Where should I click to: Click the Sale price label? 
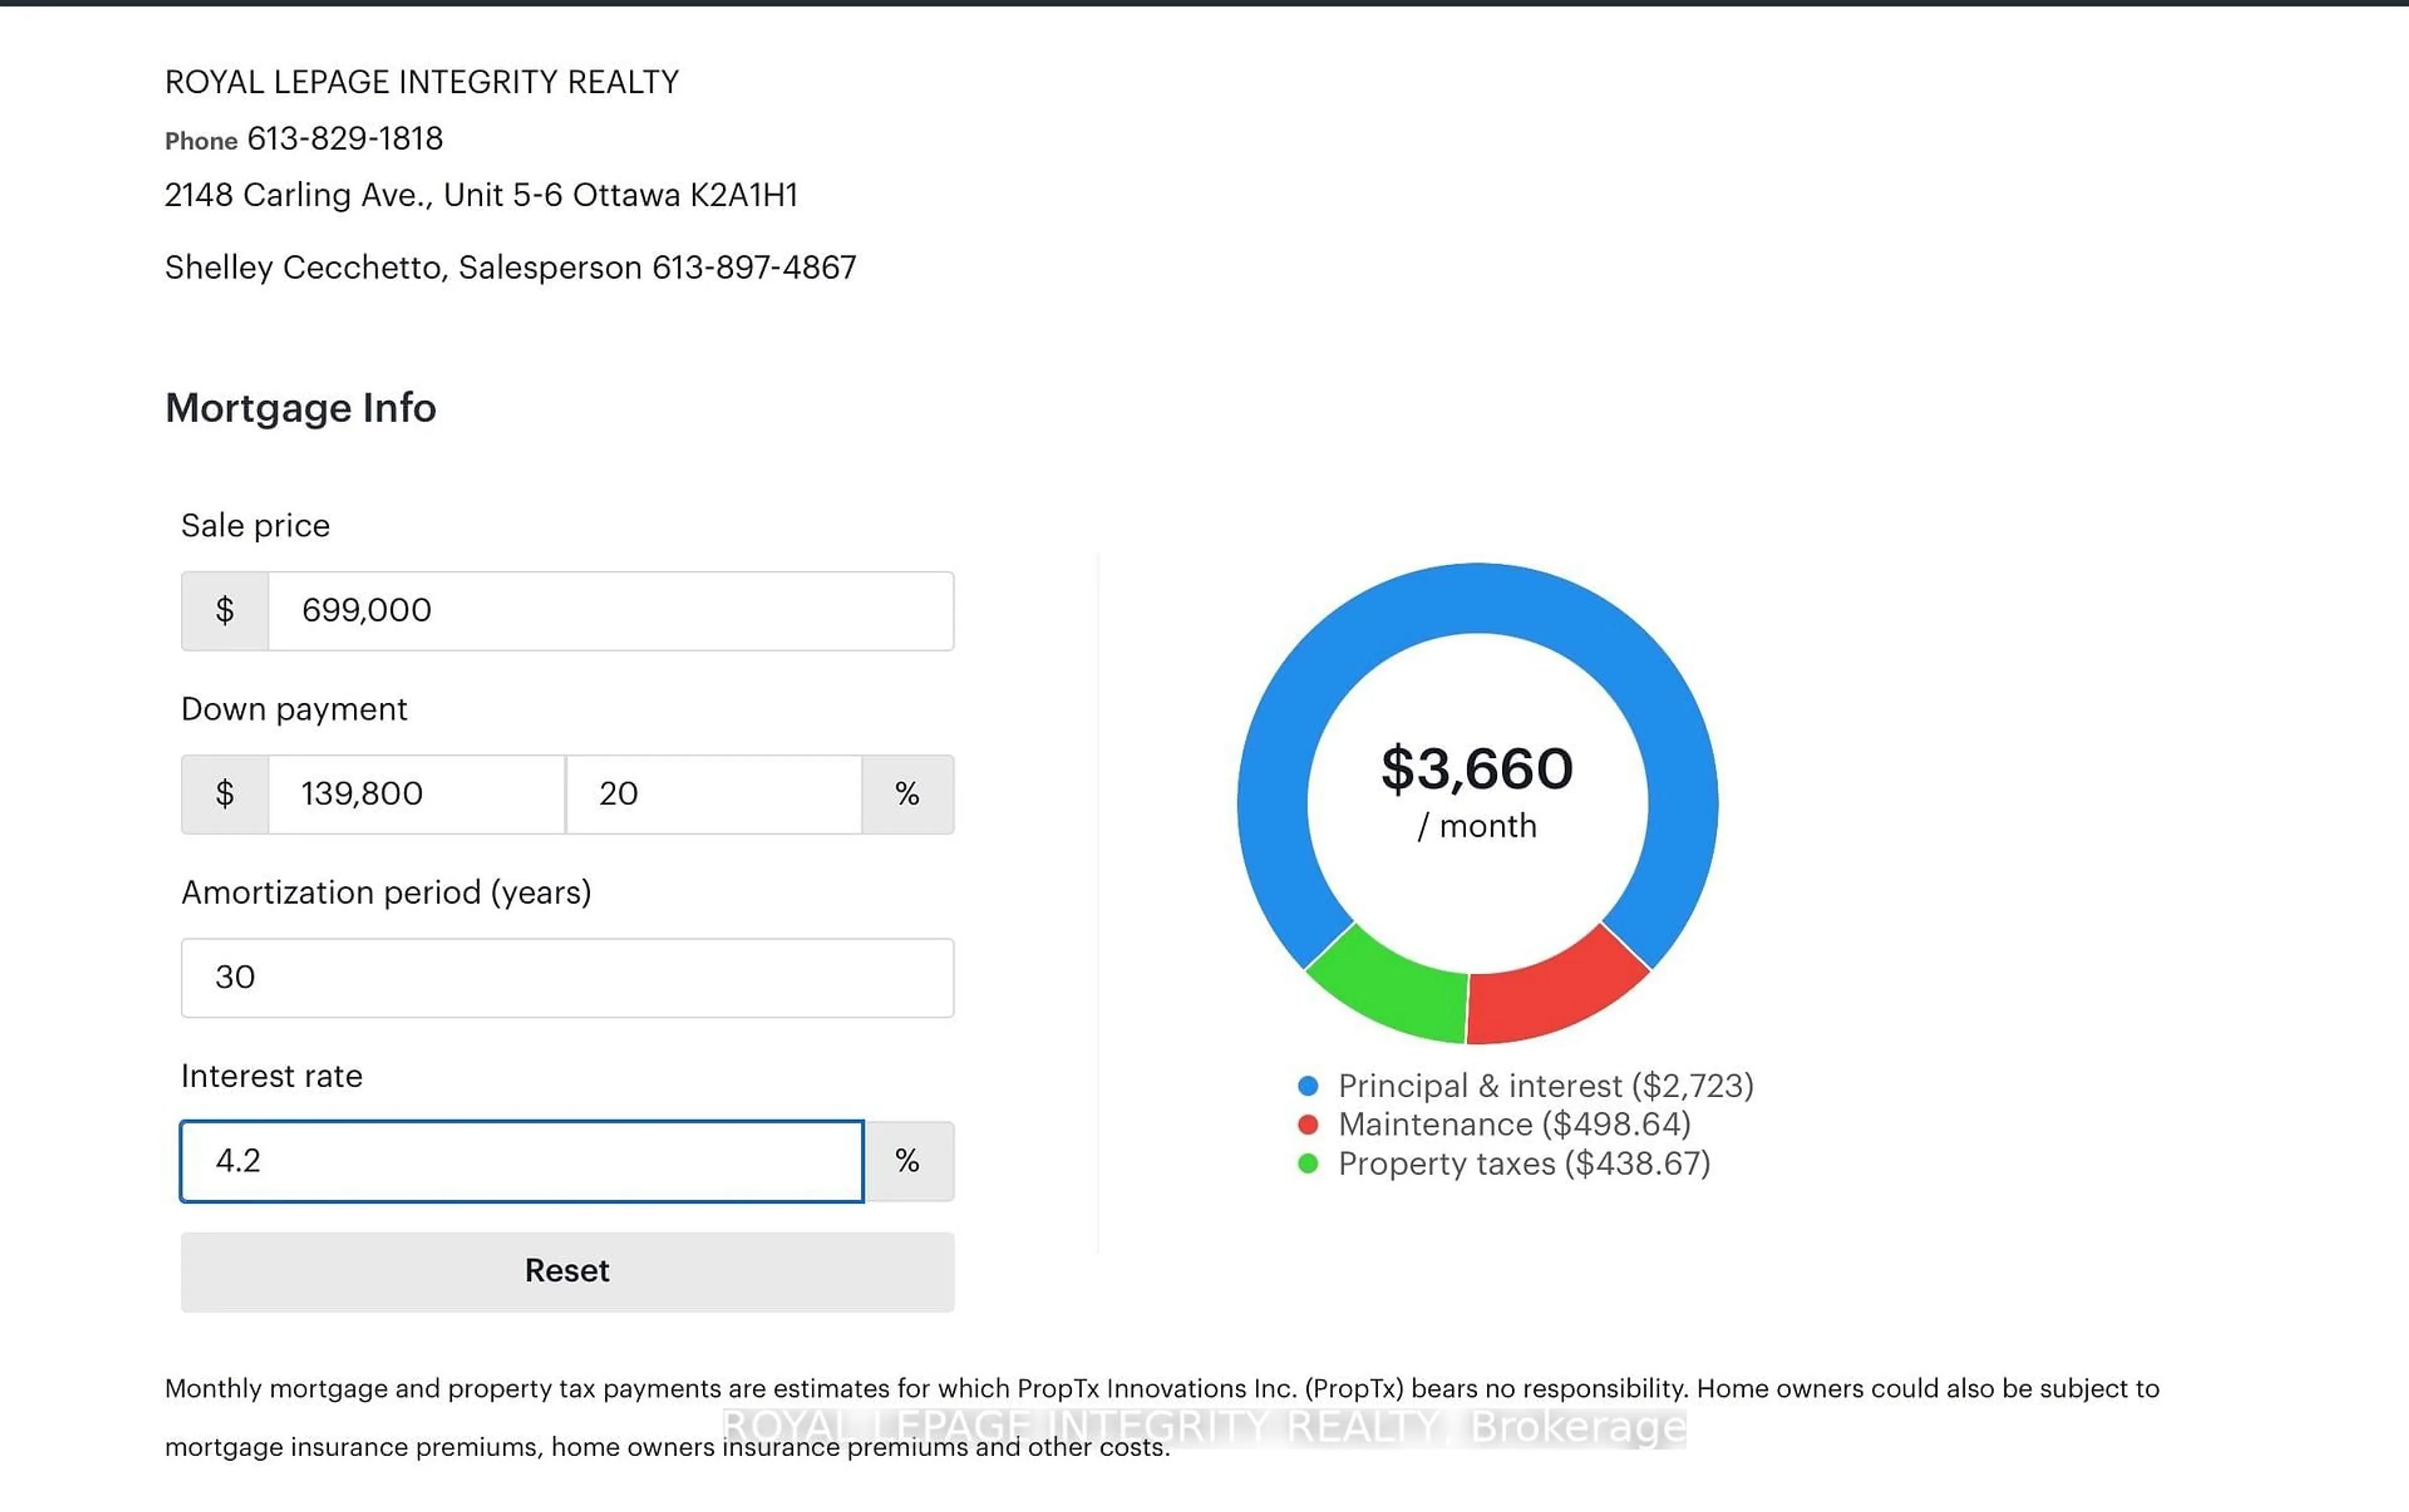(x=255, y=526)
